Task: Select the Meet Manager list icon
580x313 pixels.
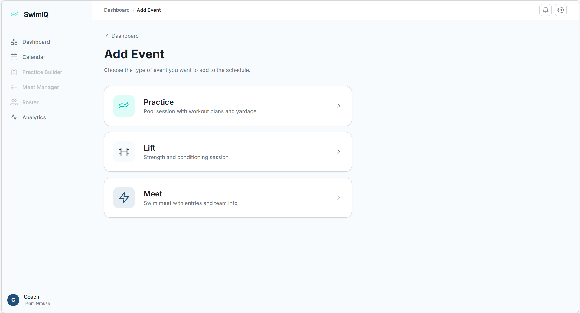Action: (x=14, y=87)
